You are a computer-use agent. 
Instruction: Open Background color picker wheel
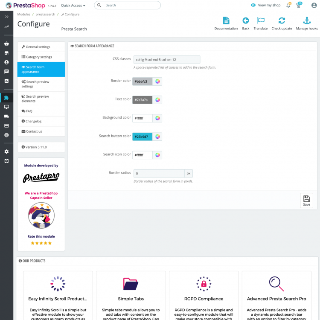[x=157, y=118]
